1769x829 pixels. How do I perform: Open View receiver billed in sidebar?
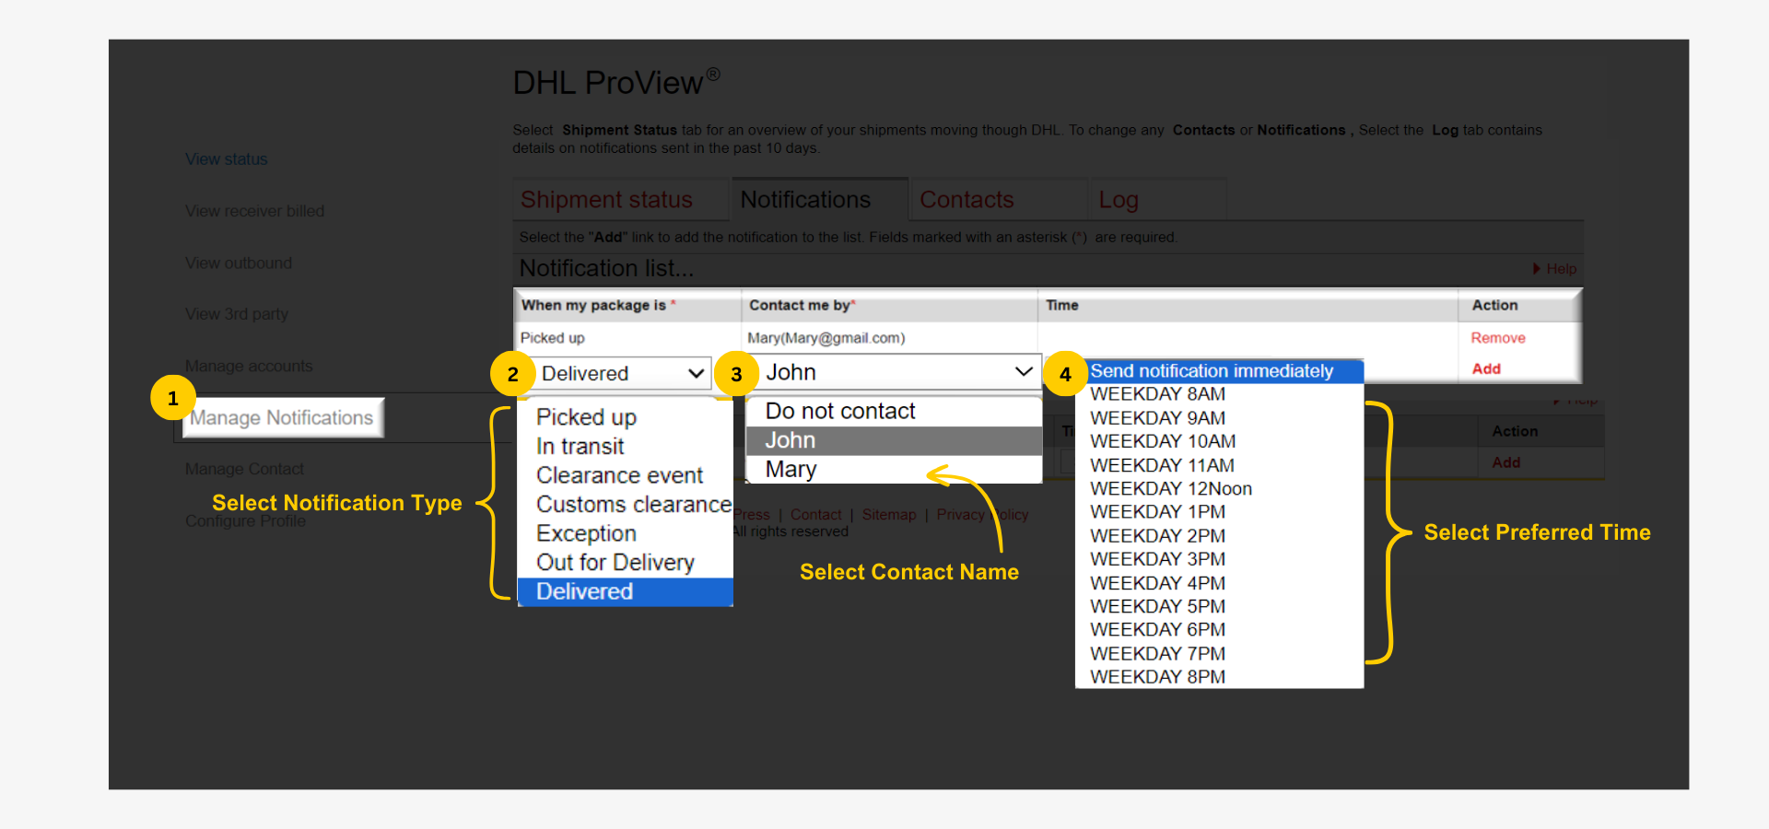(255, 211)
